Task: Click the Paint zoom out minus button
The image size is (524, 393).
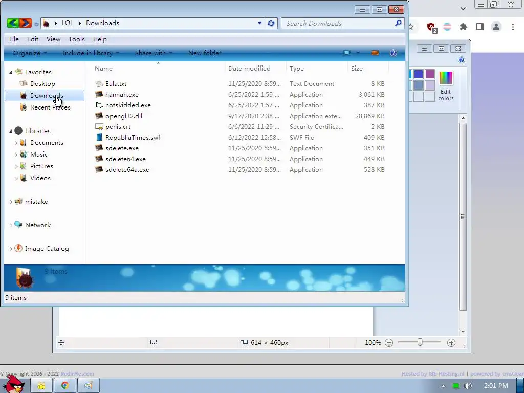Action: pos(389,342)
